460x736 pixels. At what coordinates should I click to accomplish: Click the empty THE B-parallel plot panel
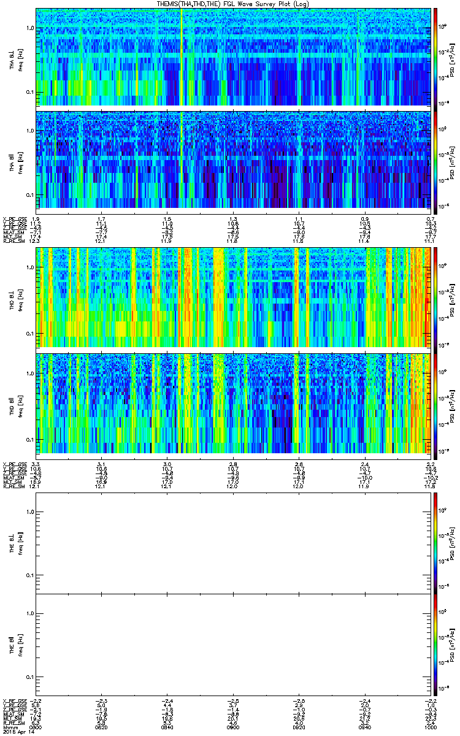tap(233, 644)
